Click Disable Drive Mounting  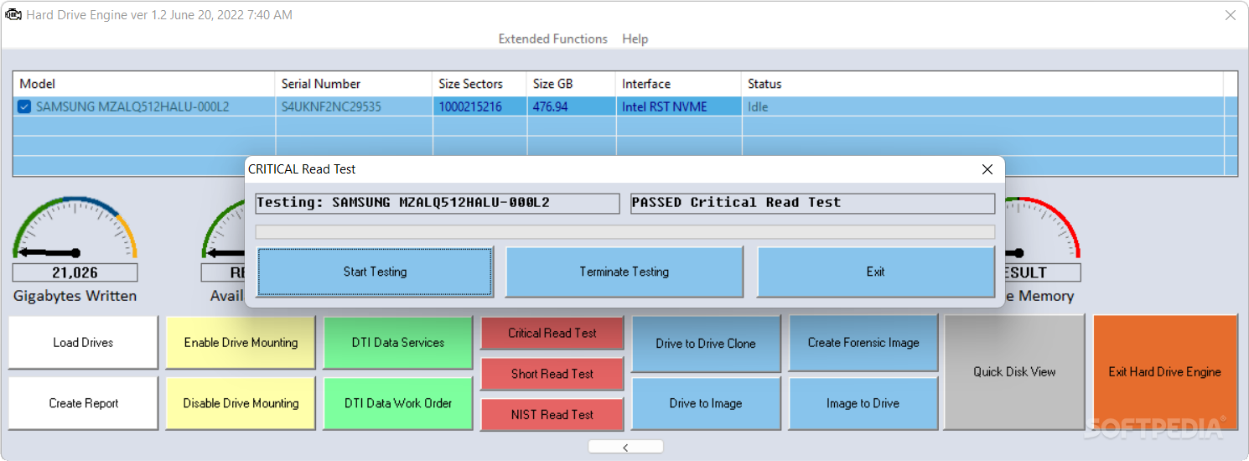[241, 403]
